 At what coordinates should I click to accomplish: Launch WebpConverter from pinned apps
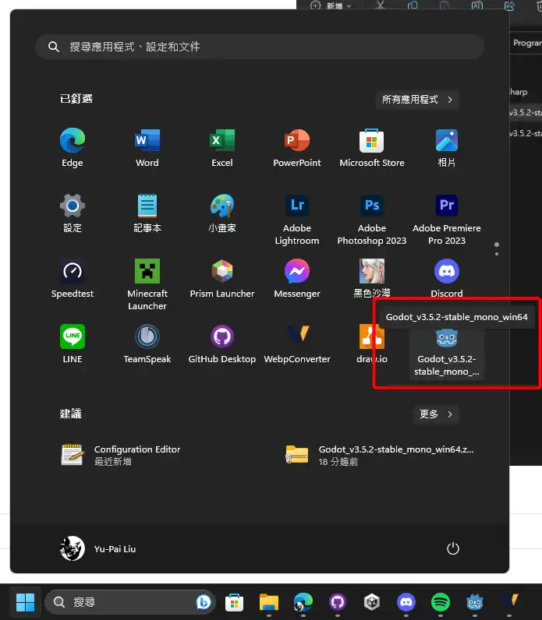[x=297, y=343]
